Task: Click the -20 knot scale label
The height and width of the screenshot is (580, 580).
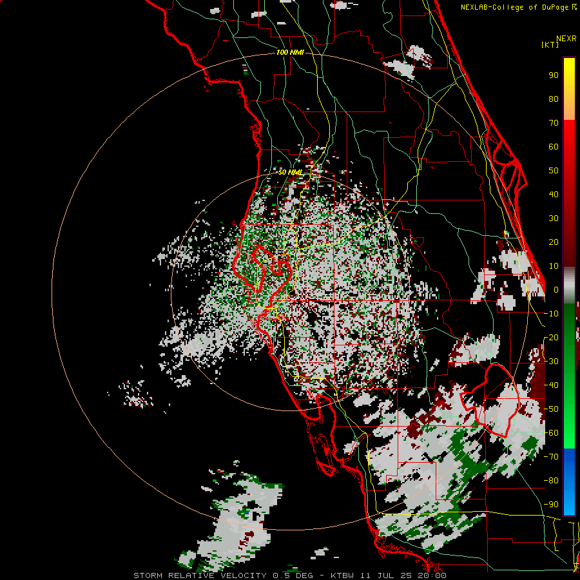Action: [551, 337]
